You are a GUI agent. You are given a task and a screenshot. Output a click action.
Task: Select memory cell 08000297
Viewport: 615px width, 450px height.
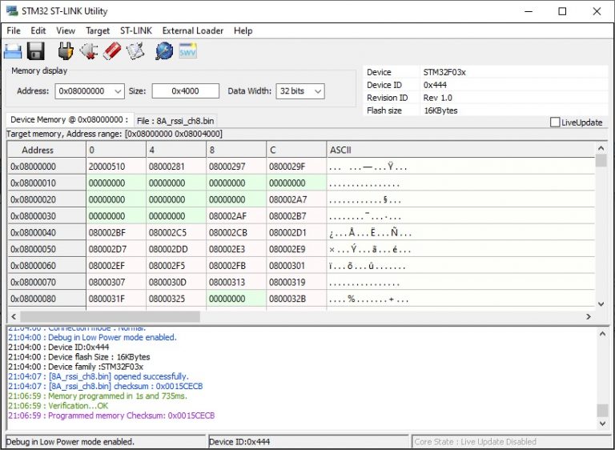236,167
